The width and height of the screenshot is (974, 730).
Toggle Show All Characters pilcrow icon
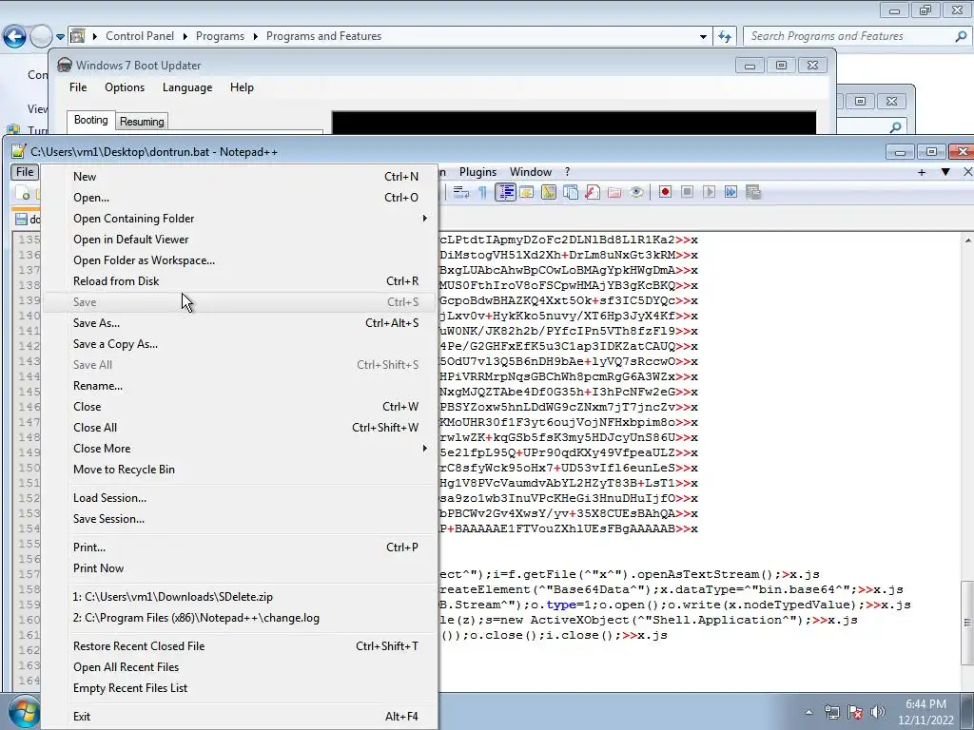point(482,192)
